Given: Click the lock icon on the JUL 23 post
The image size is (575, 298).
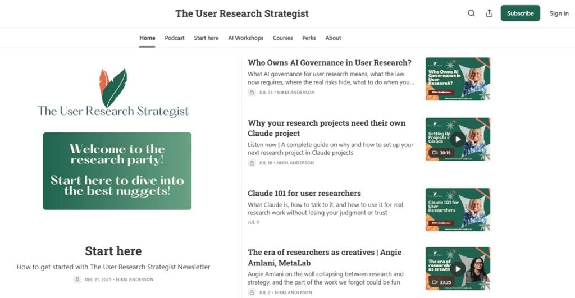Looking at the screenshot, I should (252, 93).
